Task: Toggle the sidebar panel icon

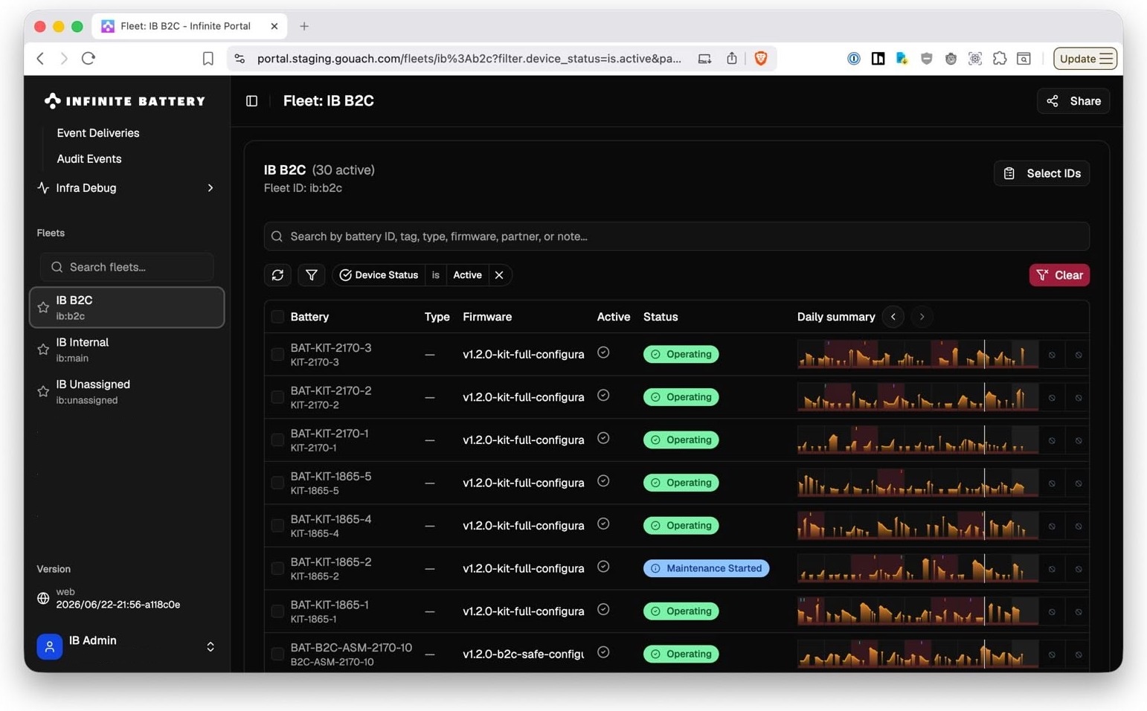Action: tap(251, 100)
